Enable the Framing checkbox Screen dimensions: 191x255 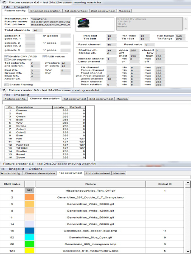click(6, 85)
